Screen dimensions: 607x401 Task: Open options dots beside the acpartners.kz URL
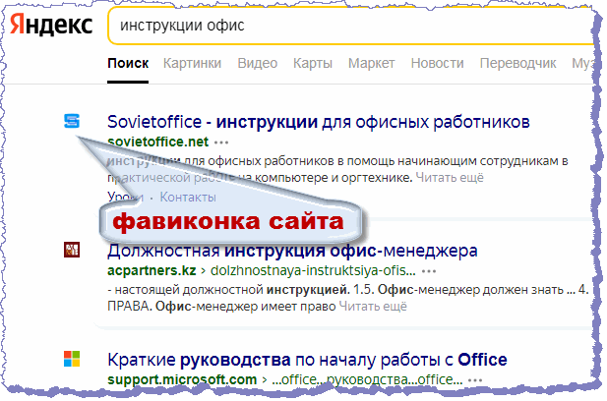tap(429, 271)
